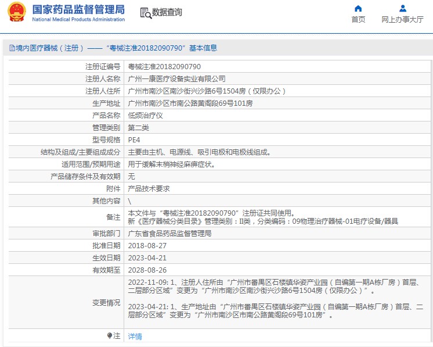Click the 2023-04-21 production address change record

(276, 310)
